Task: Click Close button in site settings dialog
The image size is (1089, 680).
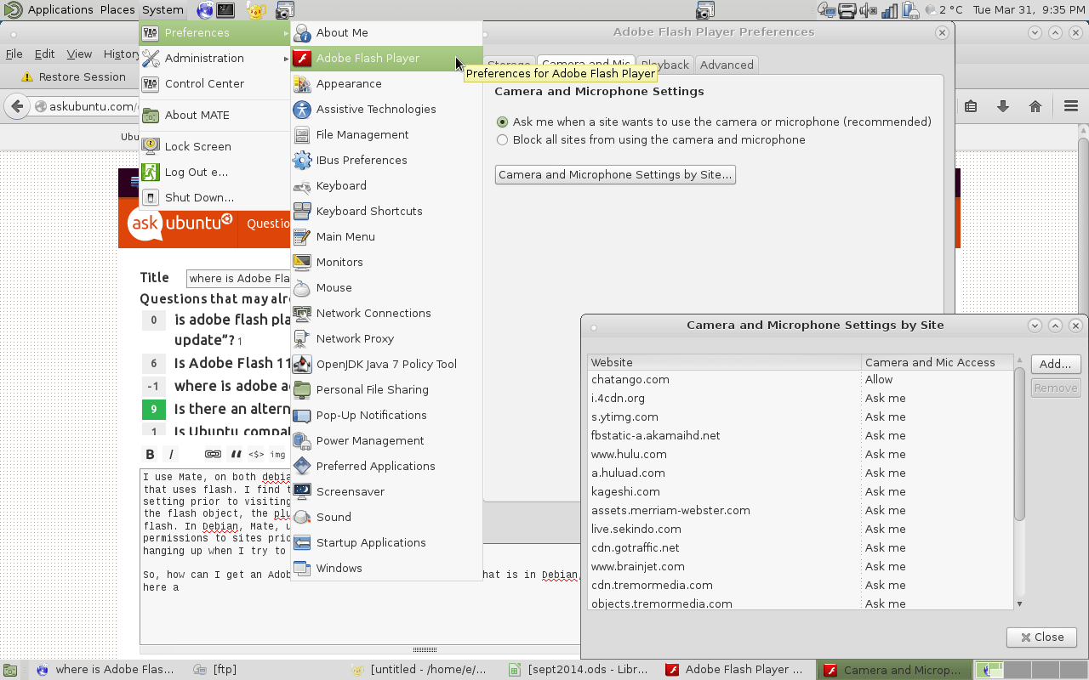Action: click(x=1041, y=637)
